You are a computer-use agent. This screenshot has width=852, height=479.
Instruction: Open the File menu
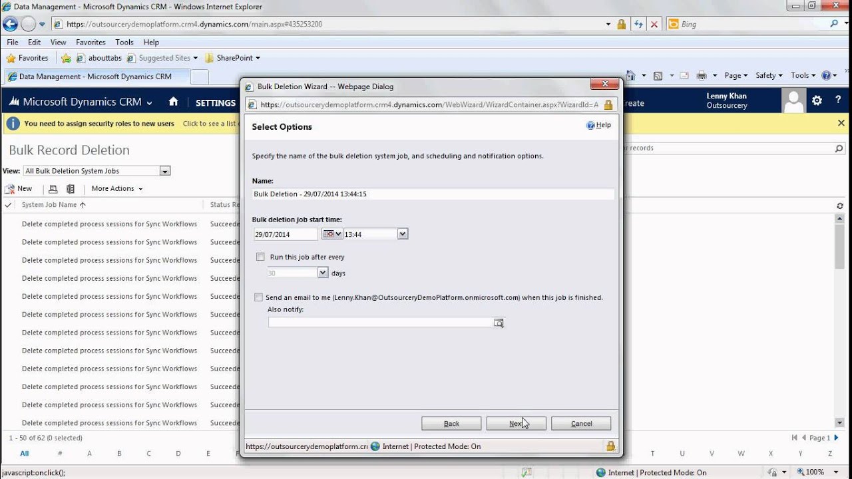click(x=13, y=42)
